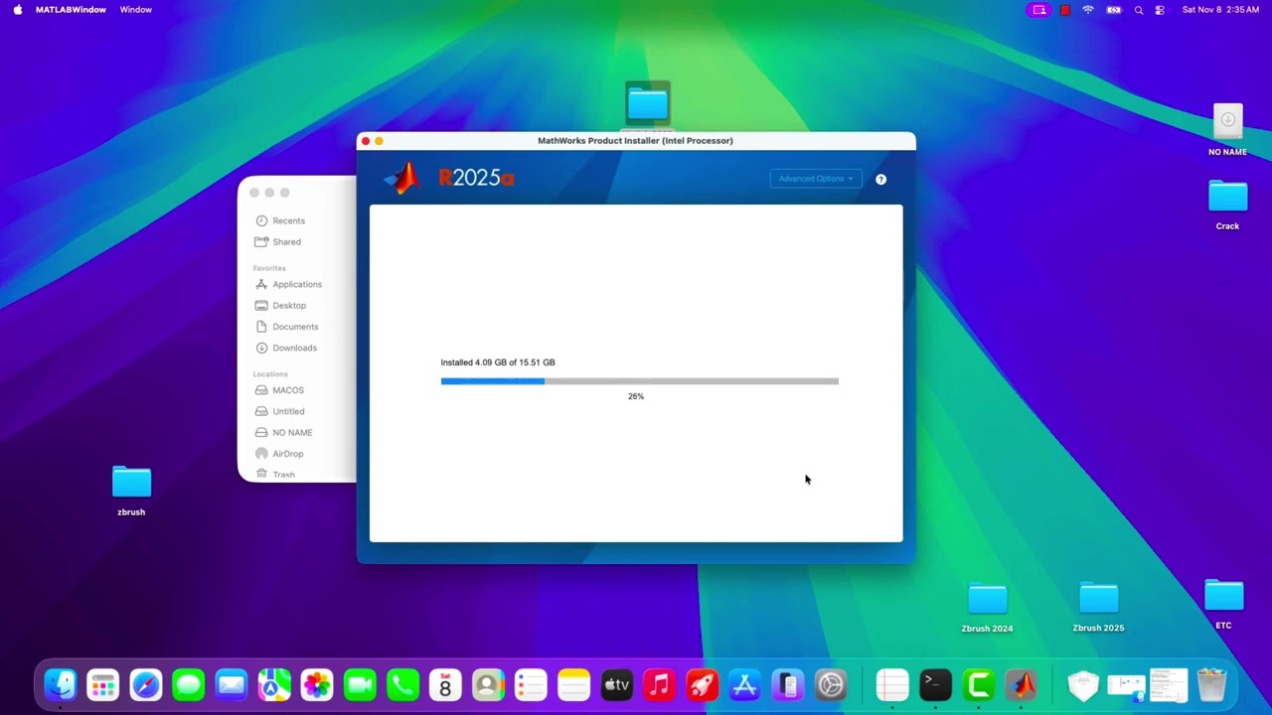Open Calendar from the Dock
This screenshot has width=1272, height=715.
[x=445, y=684]
